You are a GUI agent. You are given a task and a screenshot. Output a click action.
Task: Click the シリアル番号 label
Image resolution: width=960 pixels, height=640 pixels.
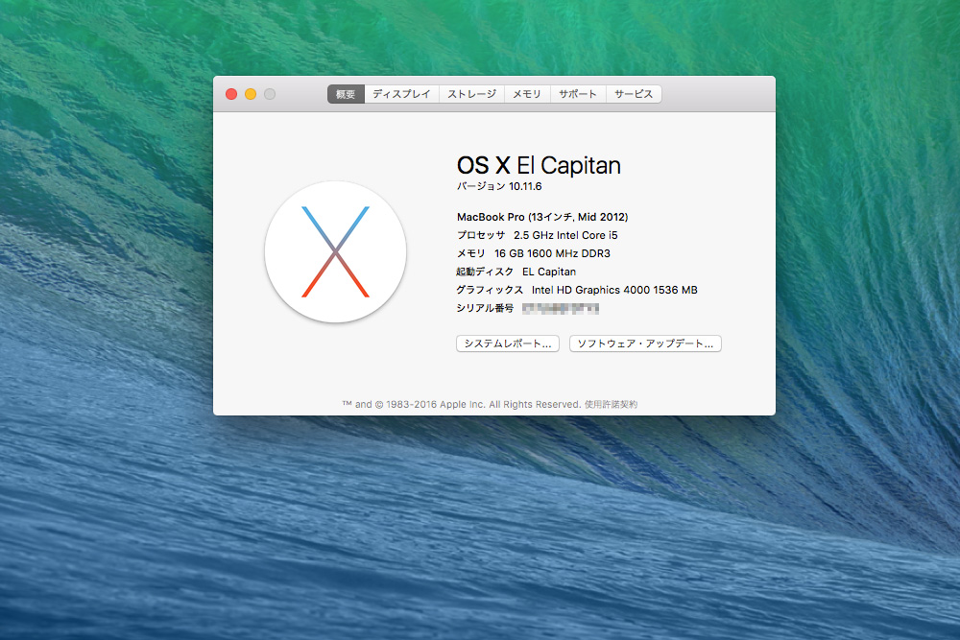pos(485,308)
